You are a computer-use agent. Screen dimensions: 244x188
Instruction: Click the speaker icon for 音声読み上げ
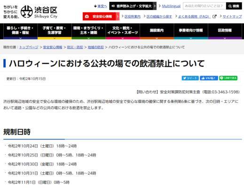tap(113, 6)
